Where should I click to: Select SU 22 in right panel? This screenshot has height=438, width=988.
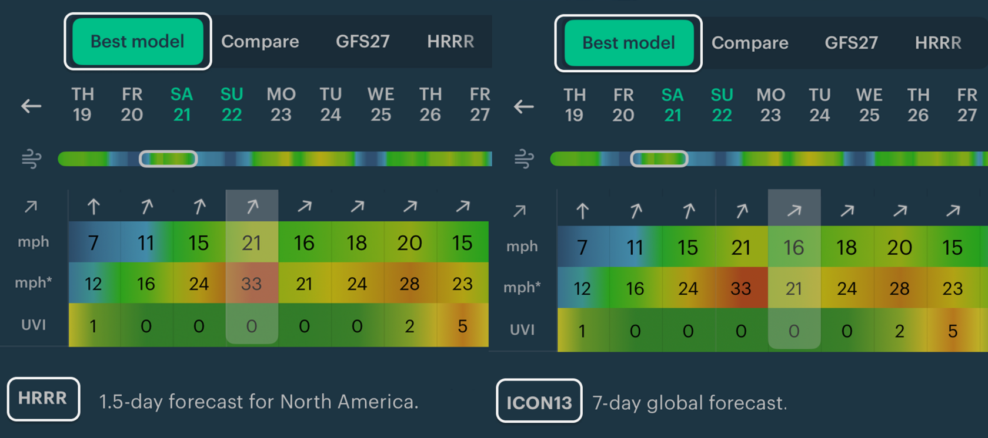tap(722, 105)
